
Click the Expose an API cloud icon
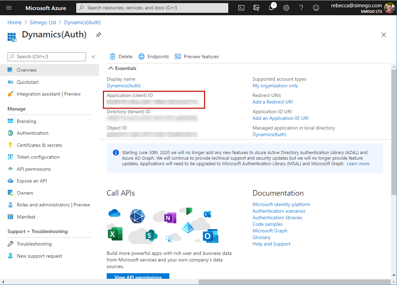pyautogui.click(x=10, y=181)
